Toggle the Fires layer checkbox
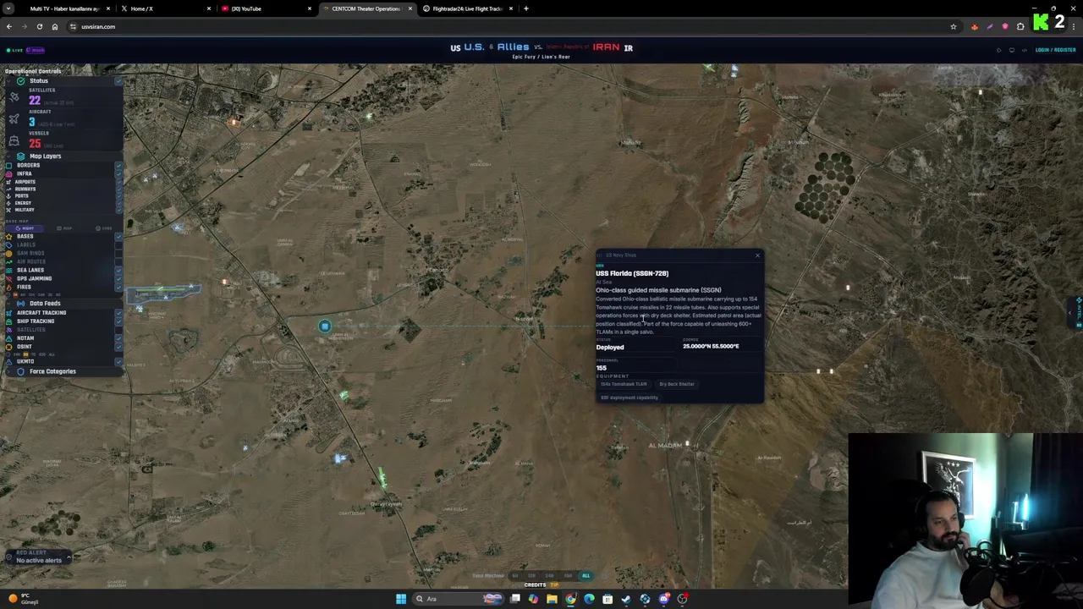Screen dimensions: 1083x609 click(x=118, y=287)
